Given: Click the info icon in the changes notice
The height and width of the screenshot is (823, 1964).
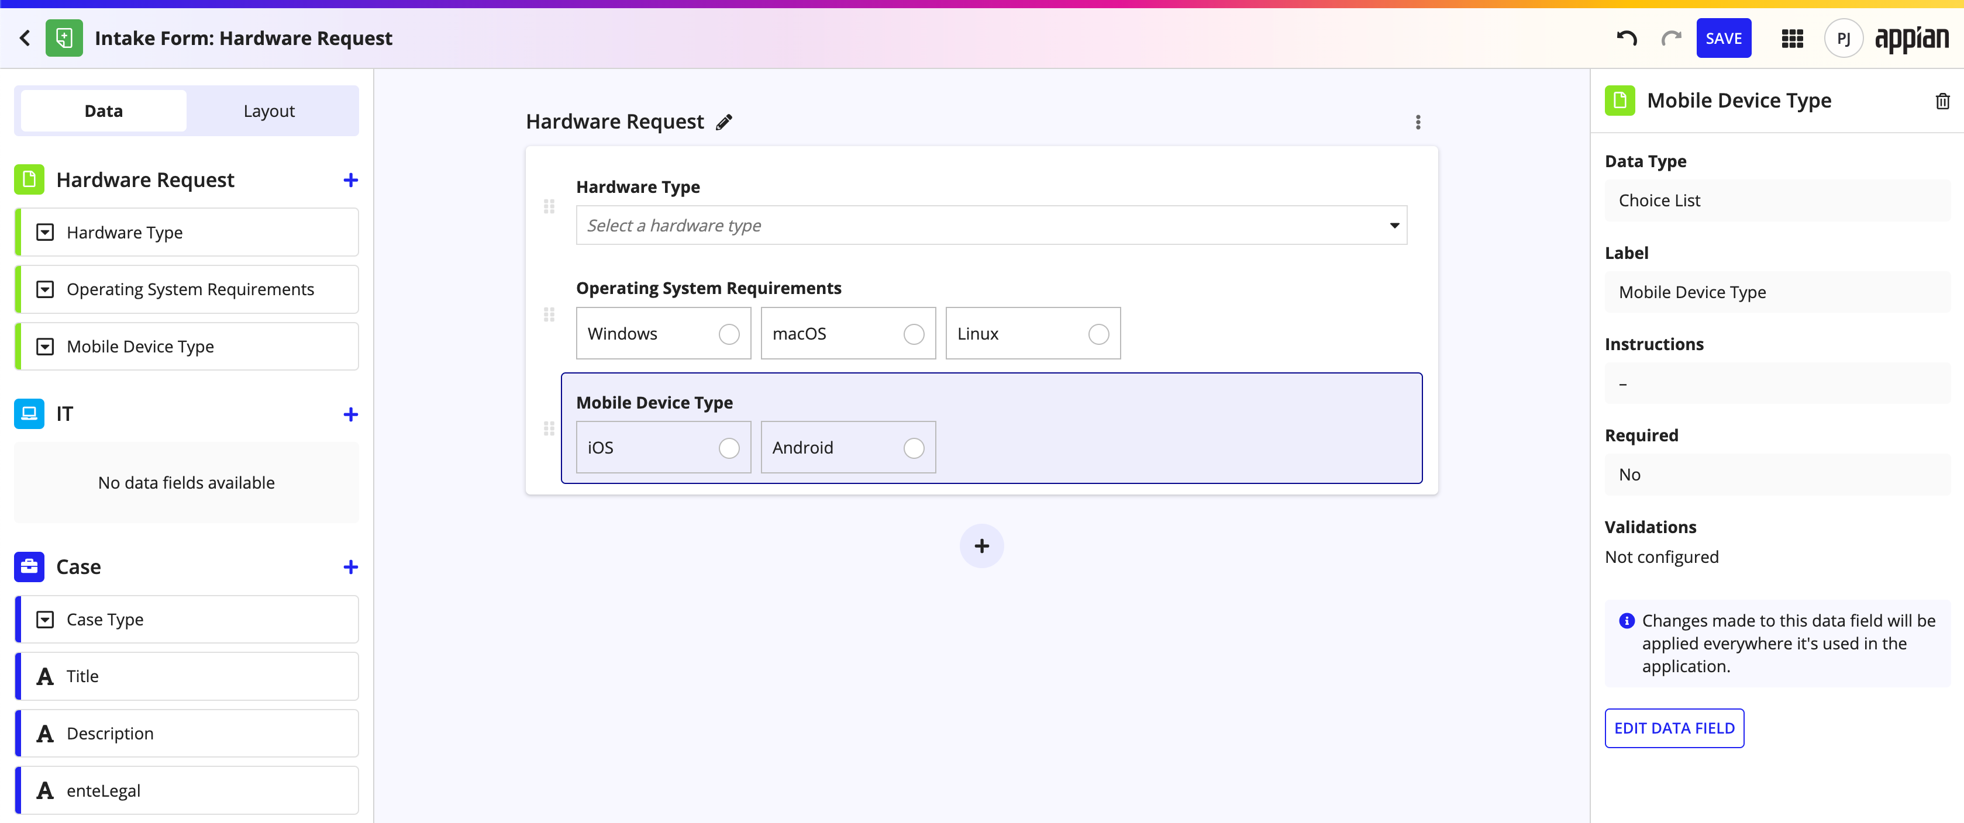Looking at the screenshot, I should (x=1627, y=621).
